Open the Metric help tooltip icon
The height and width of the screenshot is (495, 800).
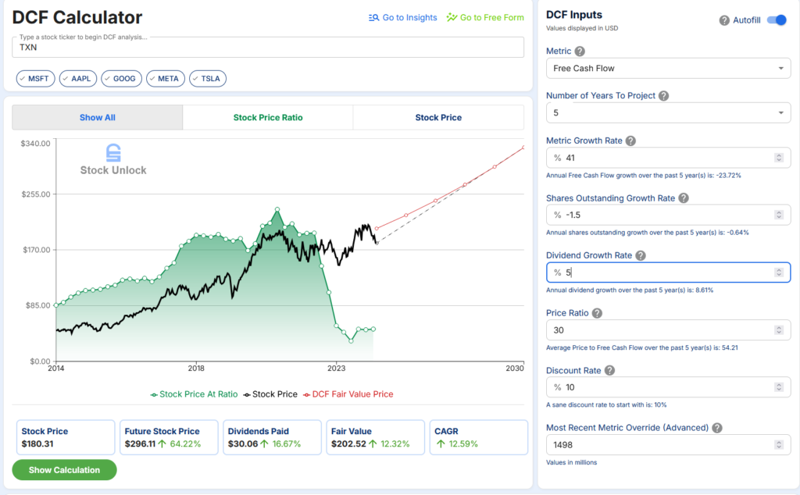tap(580, 51)
